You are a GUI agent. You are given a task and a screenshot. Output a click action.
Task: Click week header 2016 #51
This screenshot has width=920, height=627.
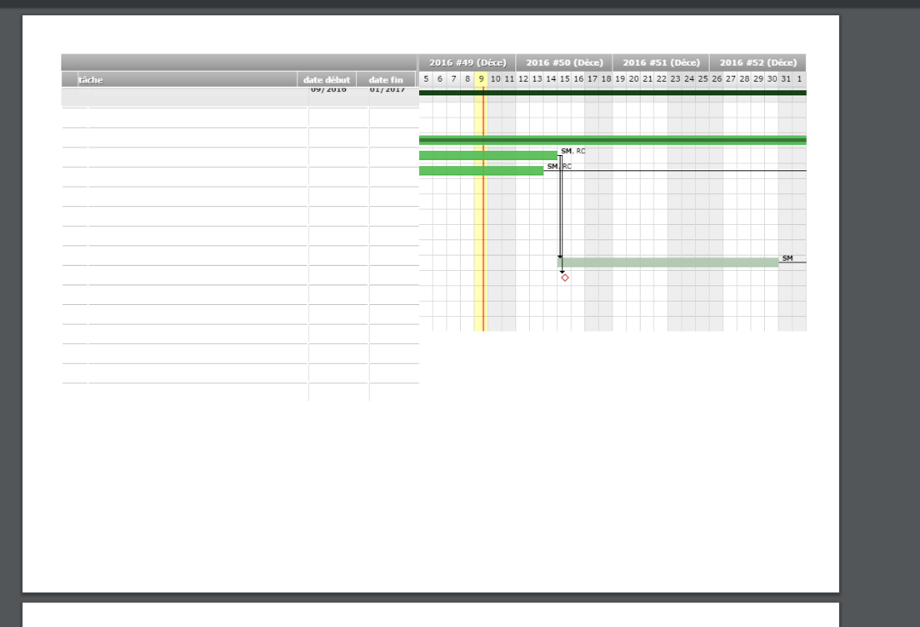[661, 63]
